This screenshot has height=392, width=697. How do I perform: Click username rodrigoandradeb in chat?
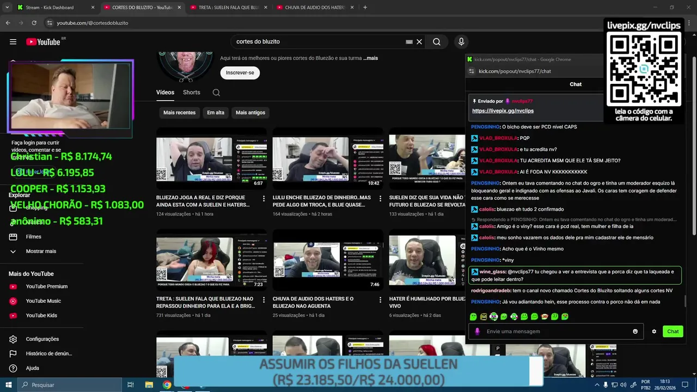491,291
